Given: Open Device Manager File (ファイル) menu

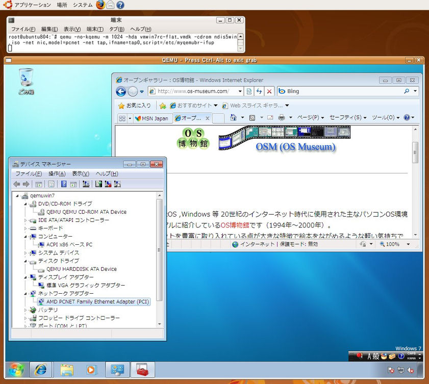Looking at the screenshot, I should 29,174.
